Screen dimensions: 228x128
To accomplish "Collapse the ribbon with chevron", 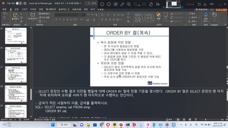I will [226, 25].
